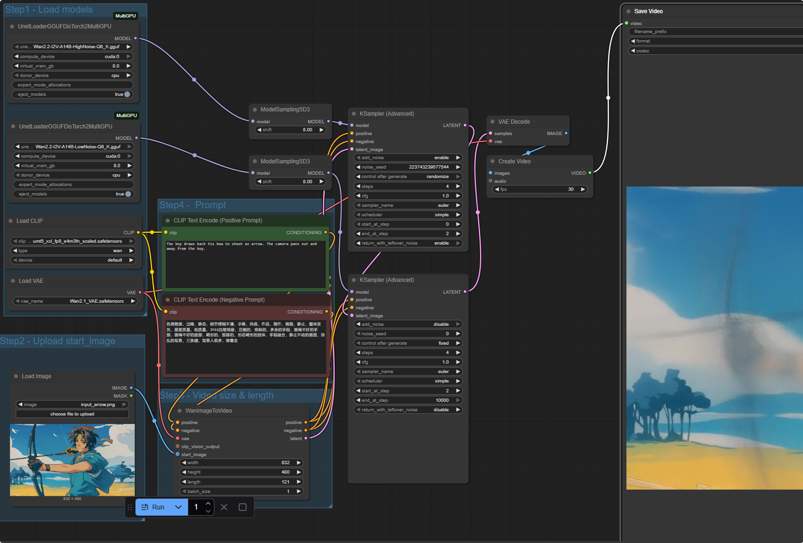Screen dimensions: 803x543
Task: Decrease width with left arrow in WanImageToVideo
Action: tap(184, 463)
